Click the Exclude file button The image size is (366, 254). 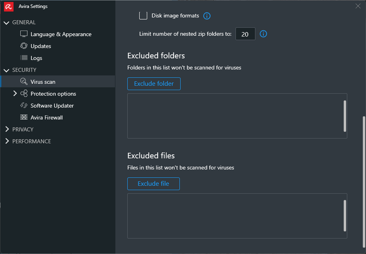[153, 184]
